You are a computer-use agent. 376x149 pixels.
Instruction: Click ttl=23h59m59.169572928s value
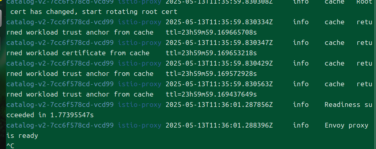tap(211, 74)
